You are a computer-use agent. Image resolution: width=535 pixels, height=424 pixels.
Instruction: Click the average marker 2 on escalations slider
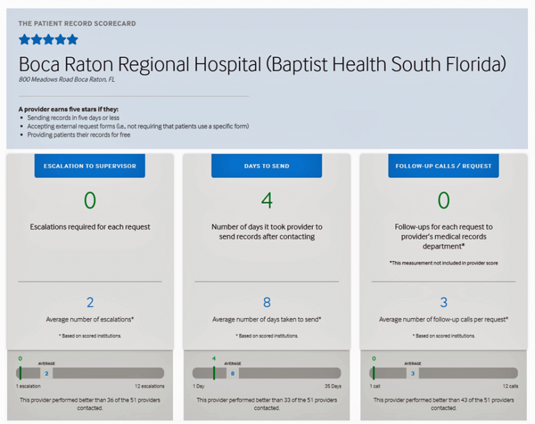tap(47, 373)
